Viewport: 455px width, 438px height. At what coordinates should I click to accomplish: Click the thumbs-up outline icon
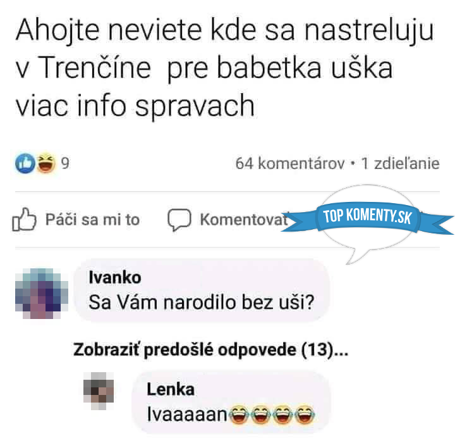25,220
